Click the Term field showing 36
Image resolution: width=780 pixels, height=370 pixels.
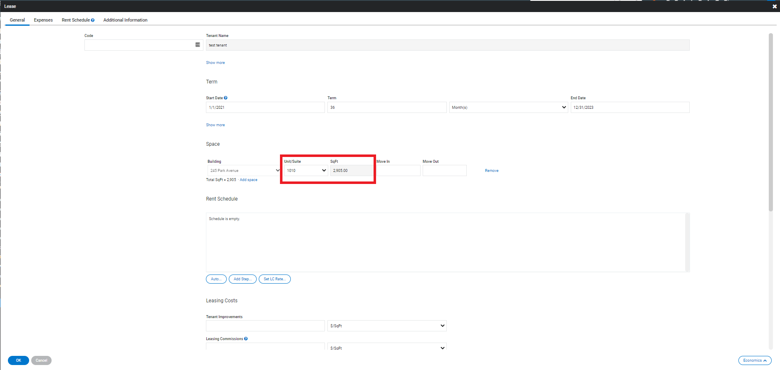[387, 107]
